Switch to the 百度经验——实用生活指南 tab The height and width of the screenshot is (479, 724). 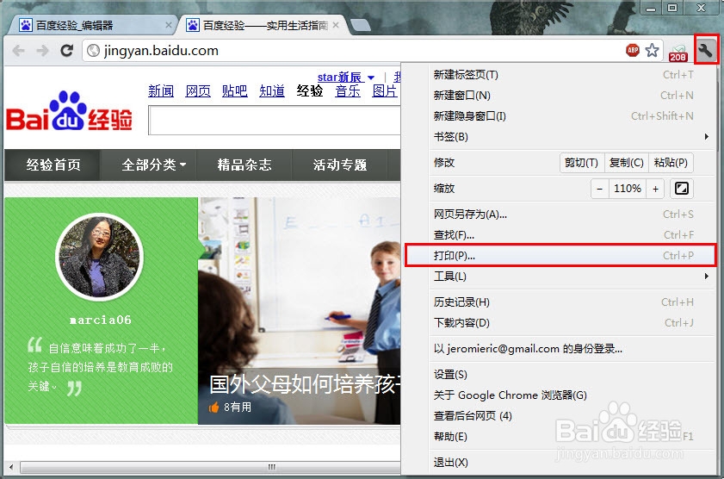coord(263,25)
